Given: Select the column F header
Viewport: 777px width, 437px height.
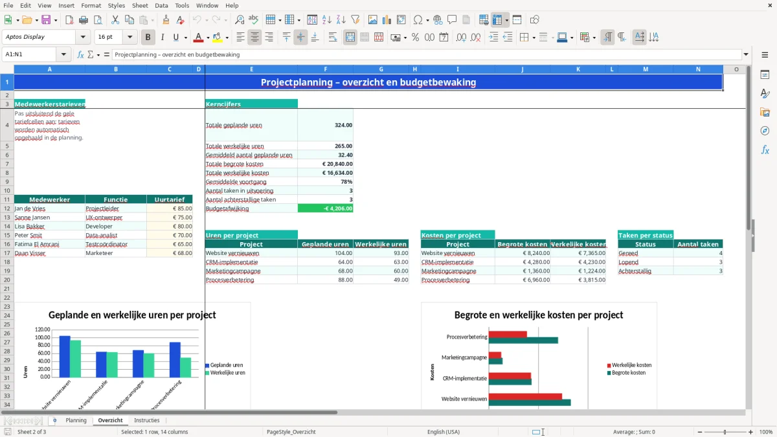Looking at the screenshot, I should (326, 69).
